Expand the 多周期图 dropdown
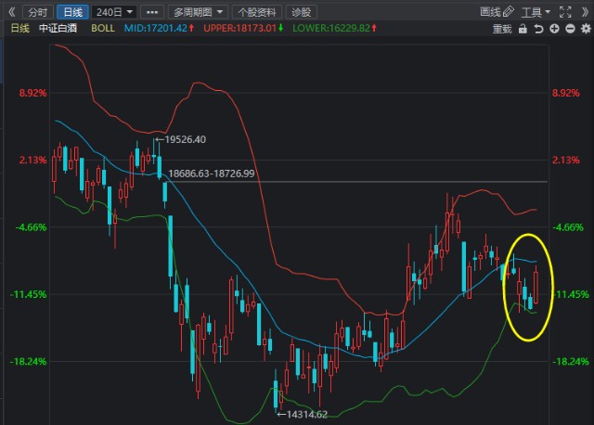Image resolution: width=594 pixels, height=425 pixels. pos(198,12)
